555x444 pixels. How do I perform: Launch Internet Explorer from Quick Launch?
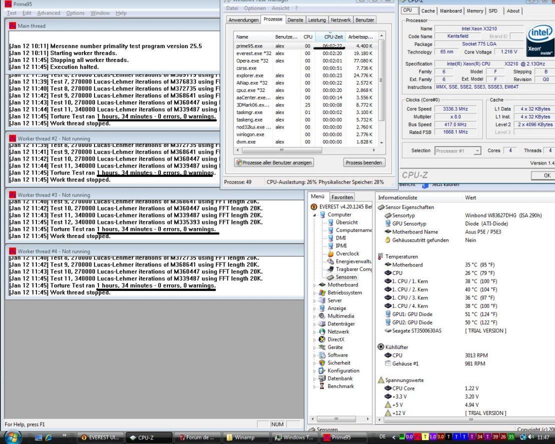pos(48,437)
